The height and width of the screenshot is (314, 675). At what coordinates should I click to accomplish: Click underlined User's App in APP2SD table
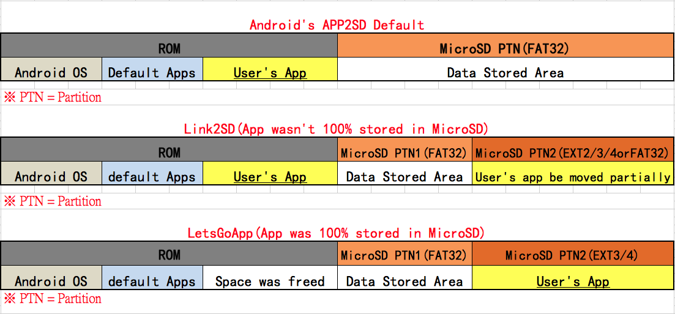coord(270,73)
